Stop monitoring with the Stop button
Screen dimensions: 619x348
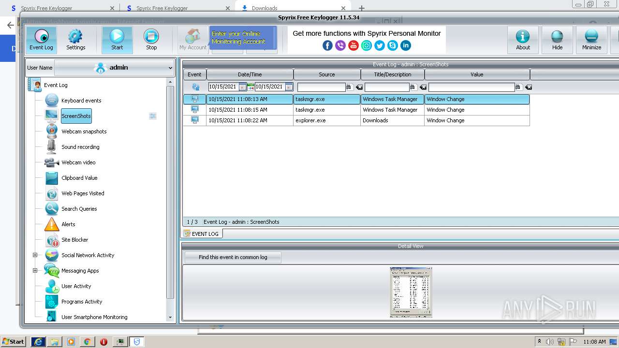coord(151,40)
